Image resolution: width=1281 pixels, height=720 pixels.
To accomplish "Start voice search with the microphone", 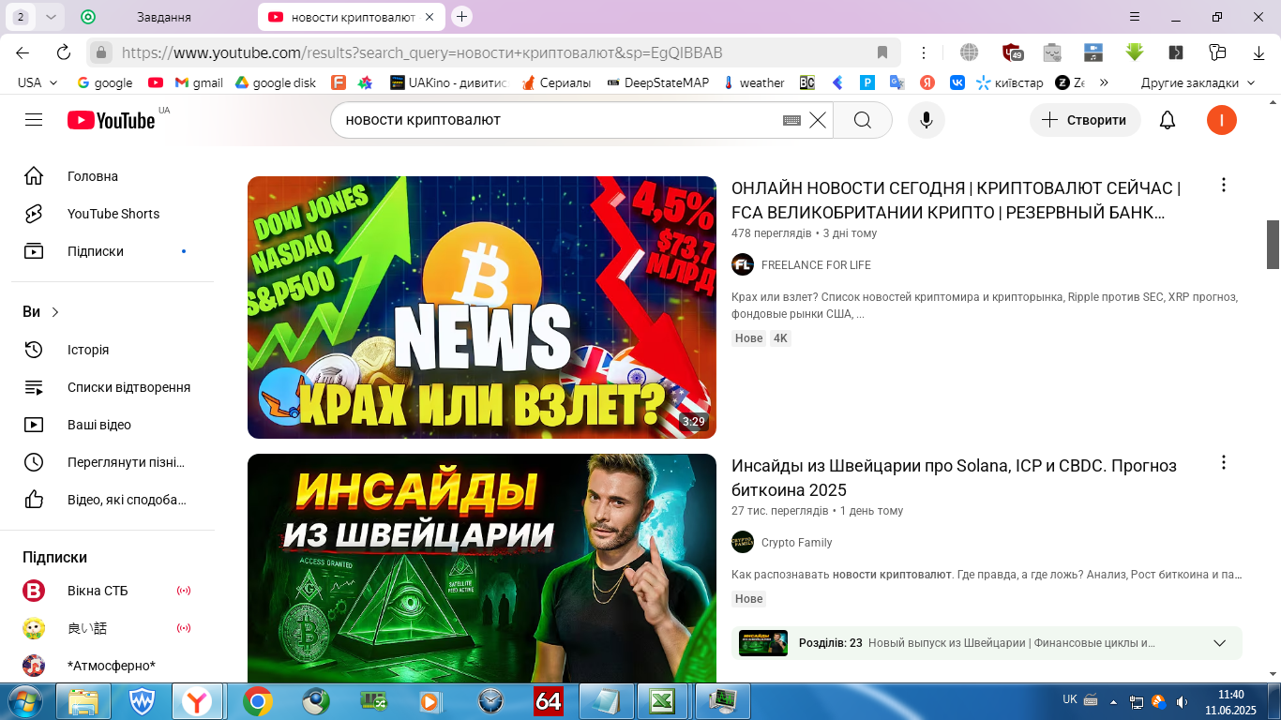I will click(x=927, y=120).
